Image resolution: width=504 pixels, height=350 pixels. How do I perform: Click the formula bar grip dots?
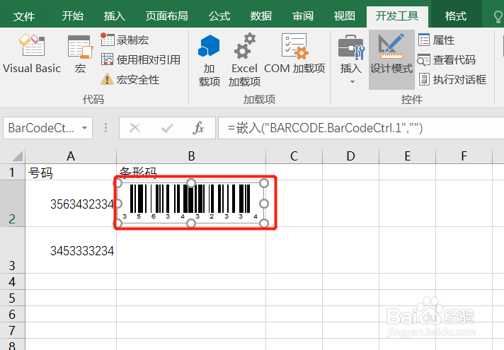coord(105,128)
